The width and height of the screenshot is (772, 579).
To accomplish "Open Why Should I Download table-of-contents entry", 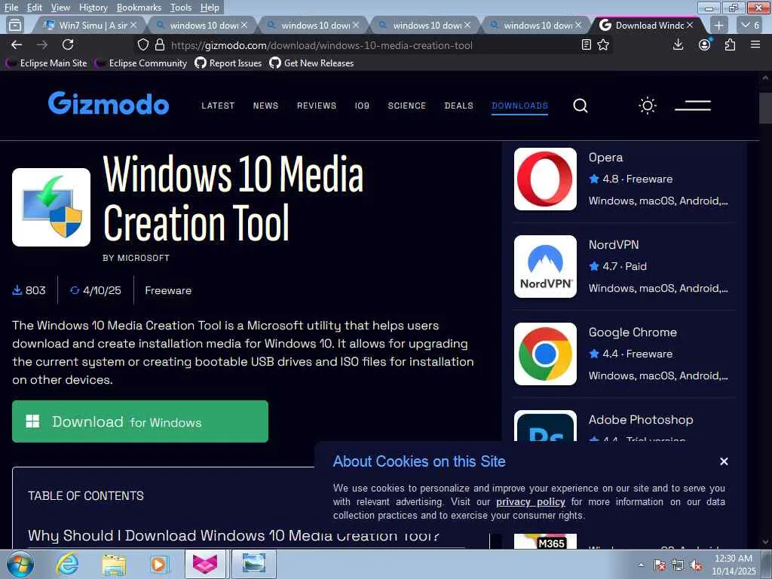I will pyautogui.click(x=234, y=535).
